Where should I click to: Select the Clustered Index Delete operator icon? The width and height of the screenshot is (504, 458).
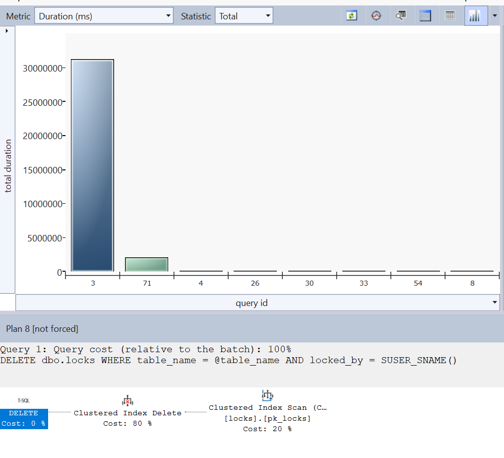pos(127,401)
